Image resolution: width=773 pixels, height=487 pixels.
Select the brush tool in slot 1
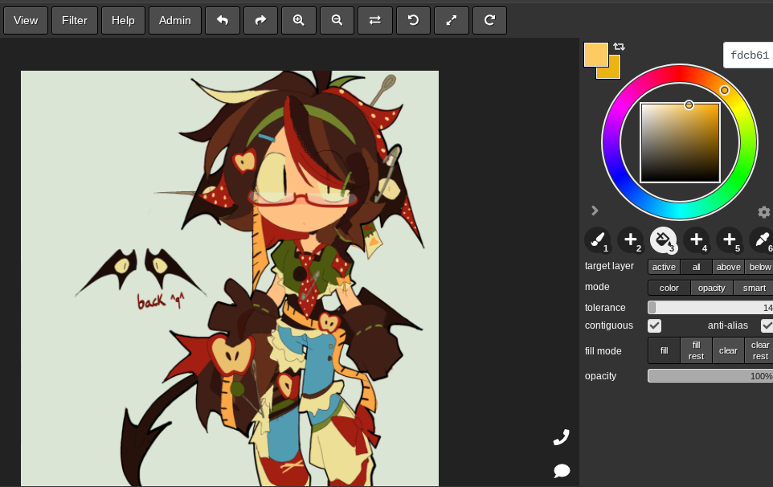point(598,240)
